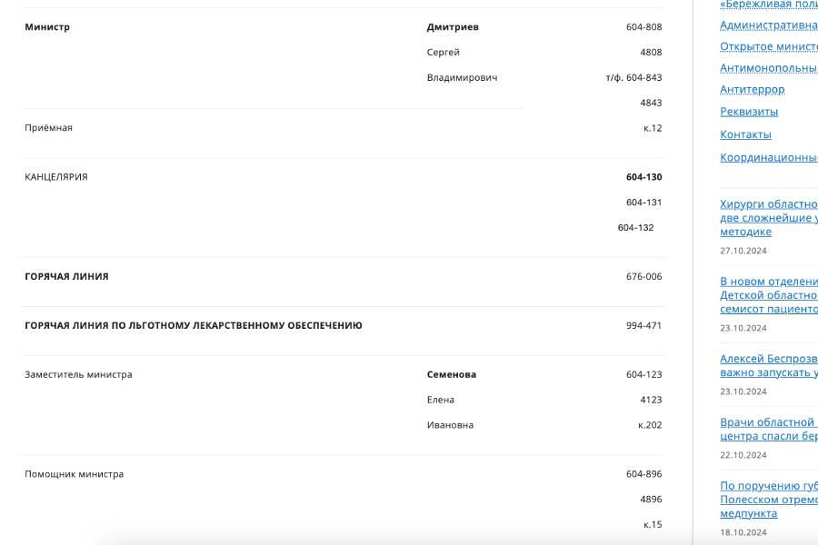Click the news date 27.10.2024
The width and height of the screenshot is (818, 545).
pos(743,252)
